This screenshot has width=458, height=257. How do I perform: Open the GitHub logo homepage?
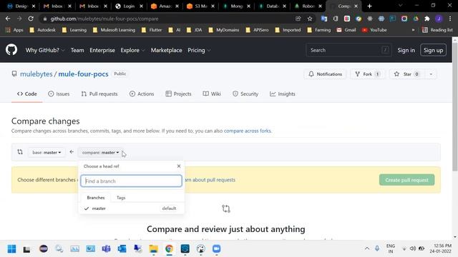pos(11,50)
